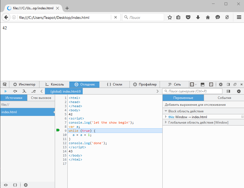Viewport: 244px width, 188px height.
Task: Click line number 12 in gutter
Action: [65, 143]
